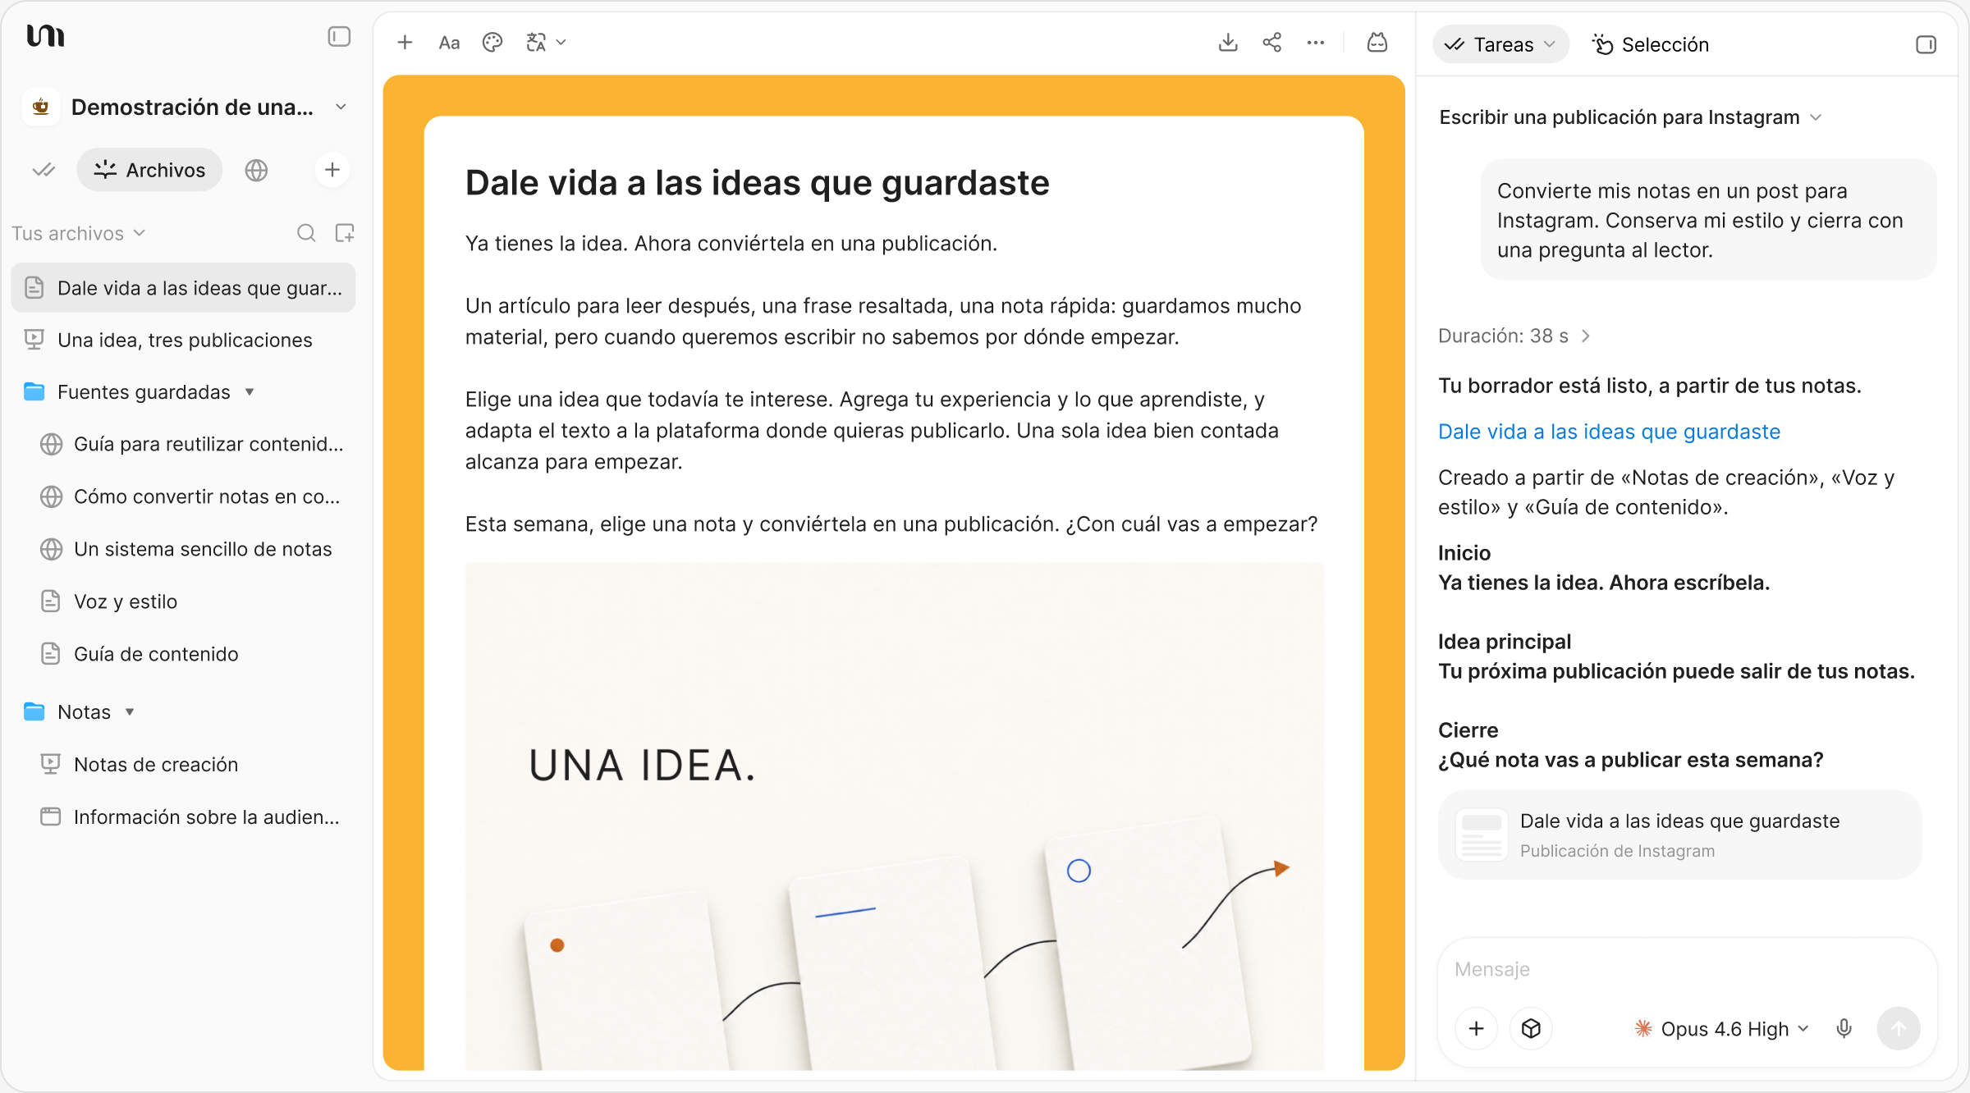The image size is (1970, 1093).
Task: Click the Cierre heading in the chat response
Action: (1468, 730)
